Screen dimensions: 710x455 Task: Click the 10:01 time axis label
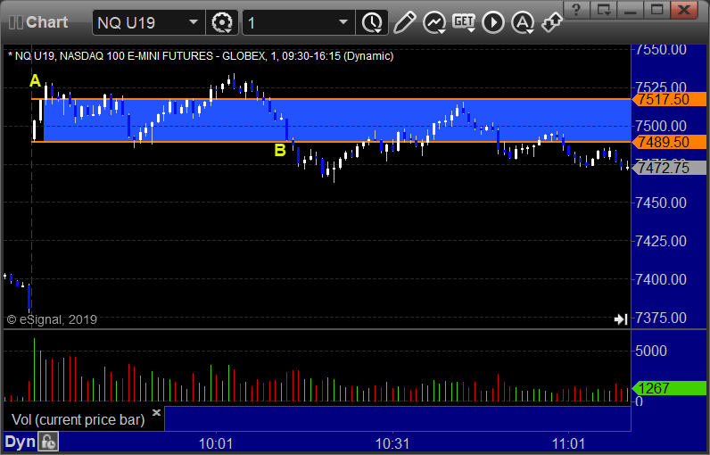pyautogui.click(x=216, y=443)
